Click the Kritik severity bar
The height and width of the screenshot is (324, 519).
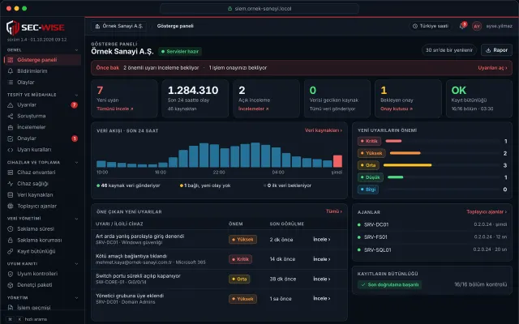(x=393, y=141)
